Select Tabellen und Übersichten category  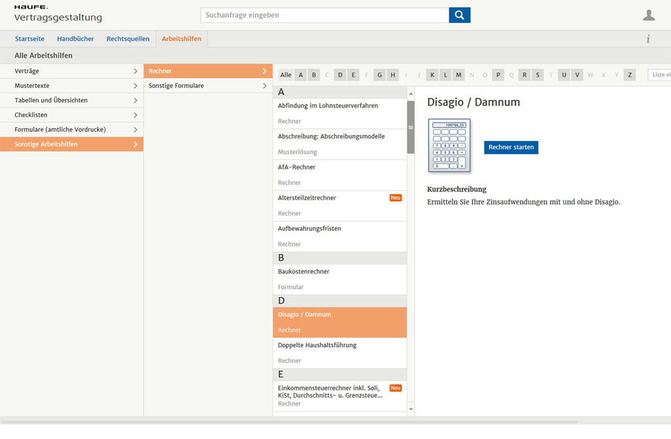click(x=71, y=100)
